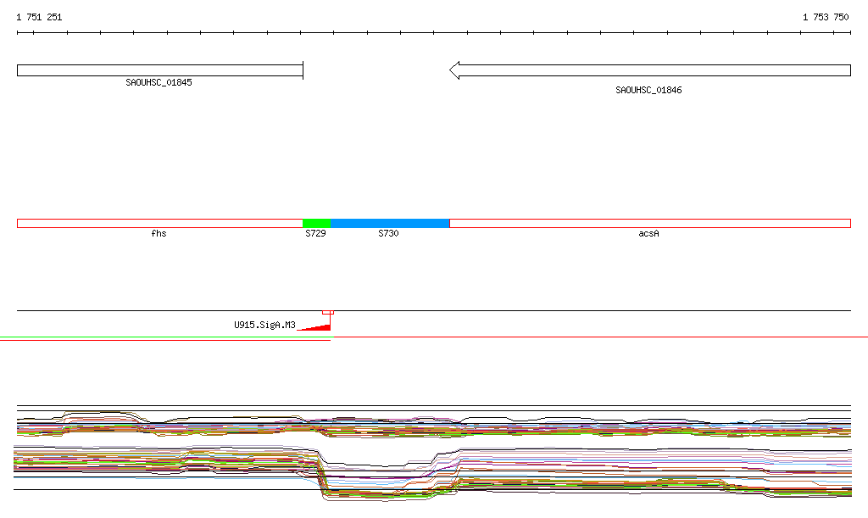This screenshot has height=518, width=868.
Task: Click the green S729 segment bar
Action: pyautogui.click(x=316, y=223)
